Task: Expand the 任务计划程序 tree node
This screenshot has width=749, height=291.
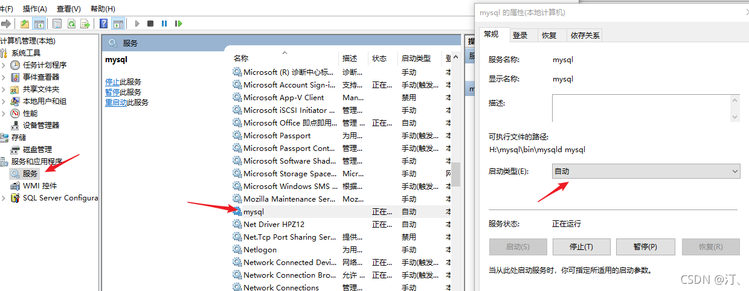Action: point(4,65)
